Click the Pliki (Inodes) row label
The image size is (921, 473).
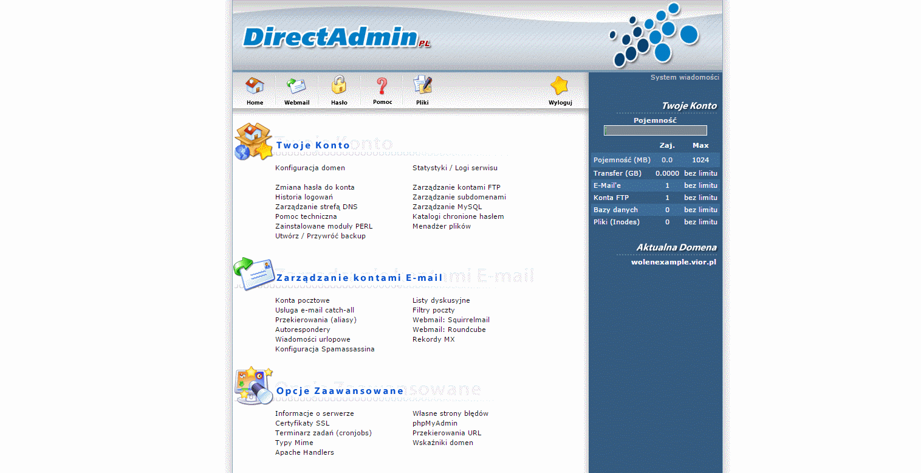(617, 222)
